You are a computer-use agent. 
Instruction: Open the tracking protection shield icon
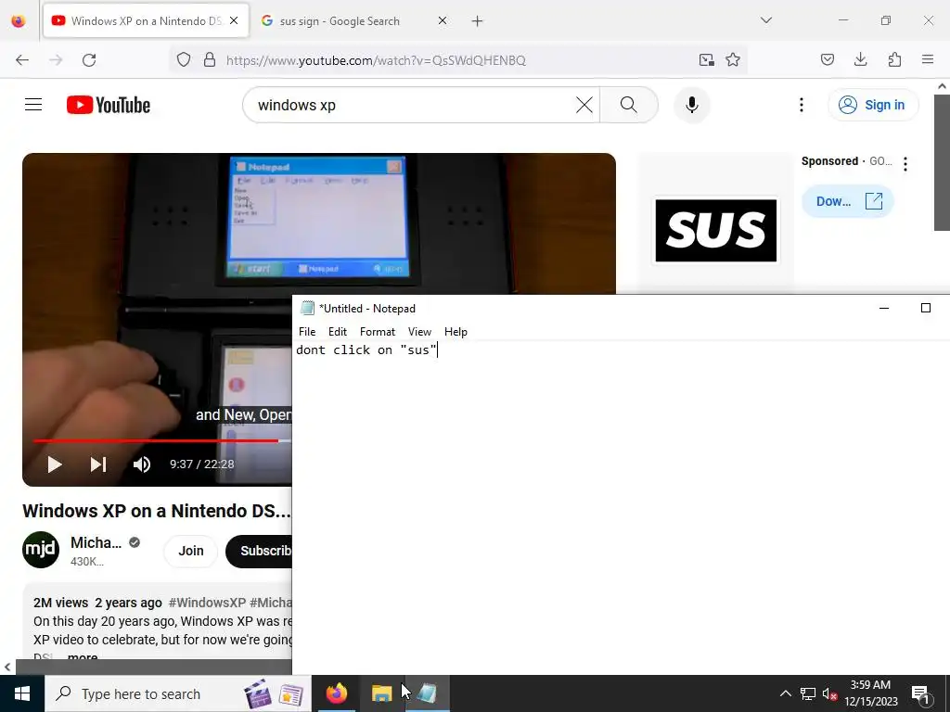click(184, 60)
